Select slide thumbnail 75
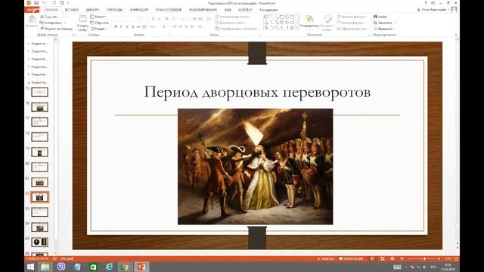The image size is (484, 272). (x=39, y=92)
